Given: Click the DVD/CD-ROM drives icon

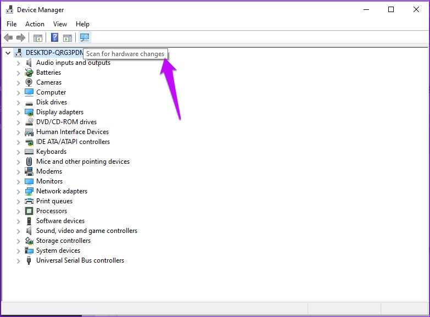Looking at the screenshot, I should [x=29, y=122].
